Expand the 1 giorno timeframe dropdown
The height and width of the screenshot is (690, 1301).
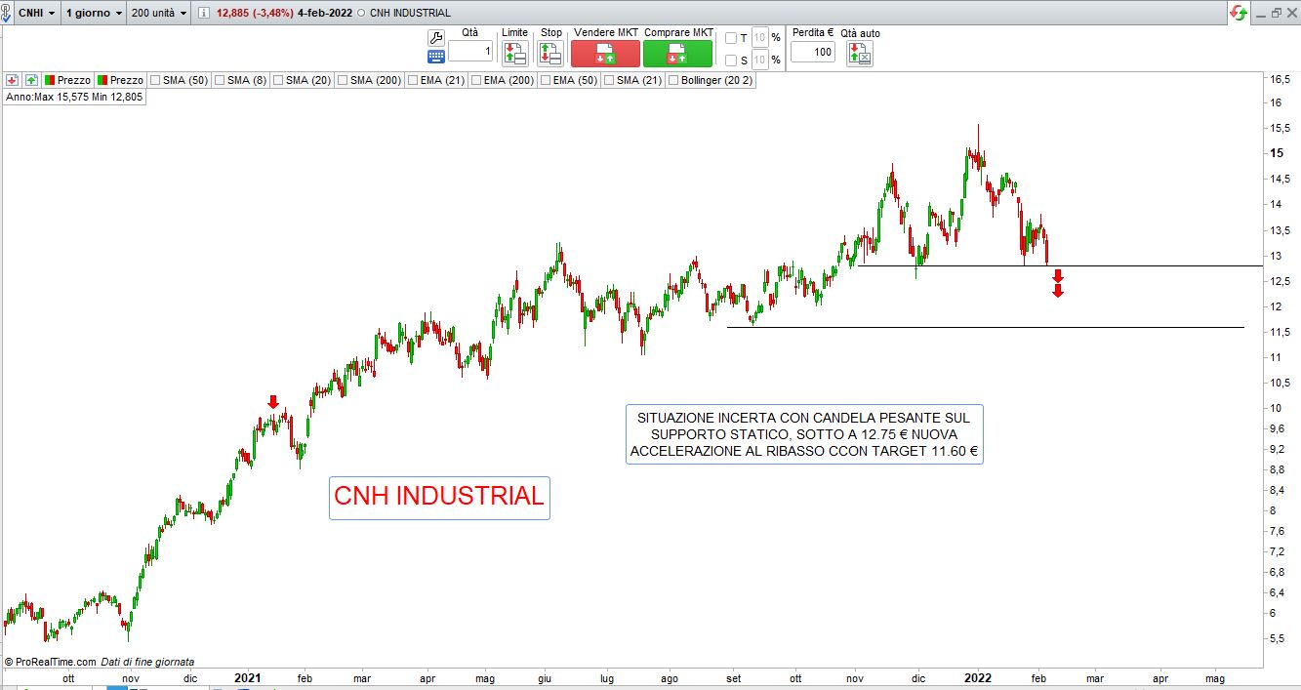(x=94, y=13)
